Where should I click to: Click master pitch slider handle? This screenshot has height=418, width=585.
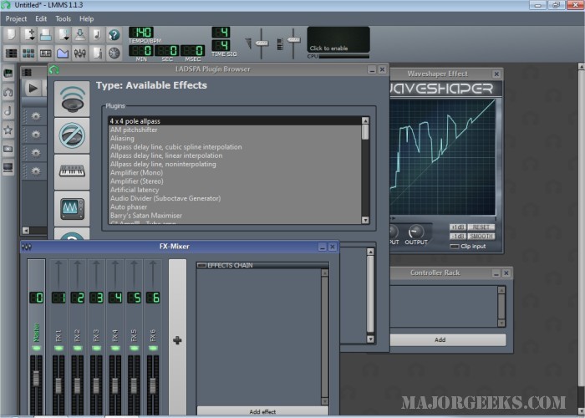(x=293, y=39)
